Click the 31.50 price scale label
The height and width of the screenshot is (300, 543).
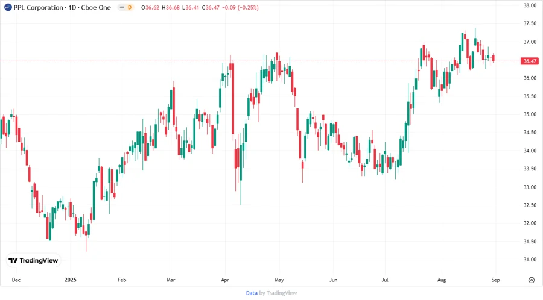point(530,241)
